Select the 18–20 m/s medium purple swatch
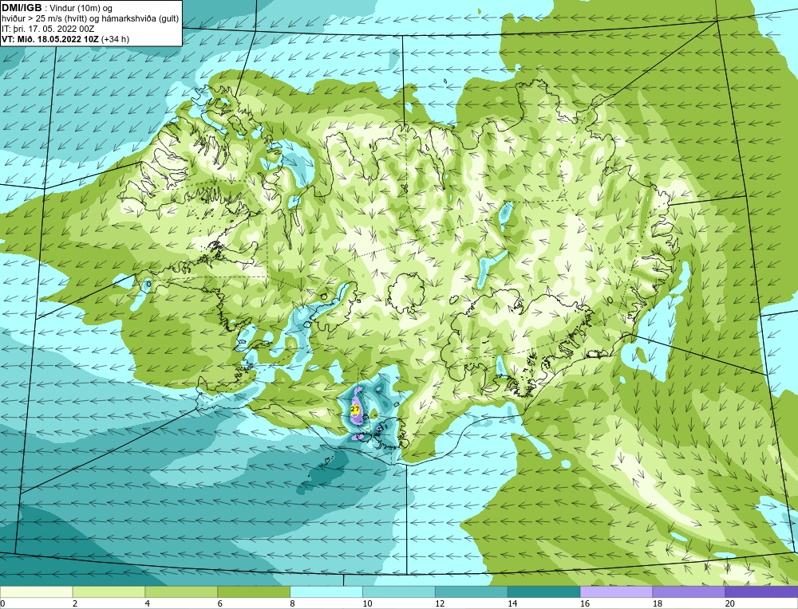Viewport: 798px width, 609px height. point(689,591)
